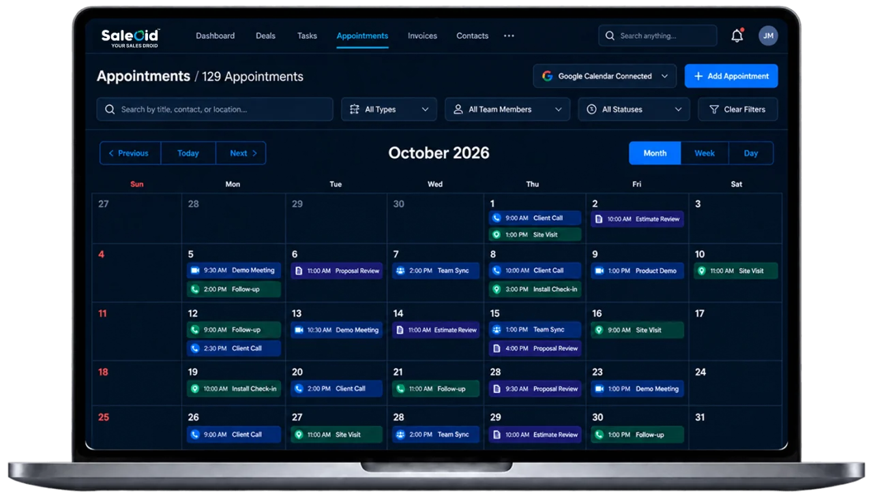The image size is (873, 498).
Task: Open the three-dot more navigation menu
Action: click(509, 36)
